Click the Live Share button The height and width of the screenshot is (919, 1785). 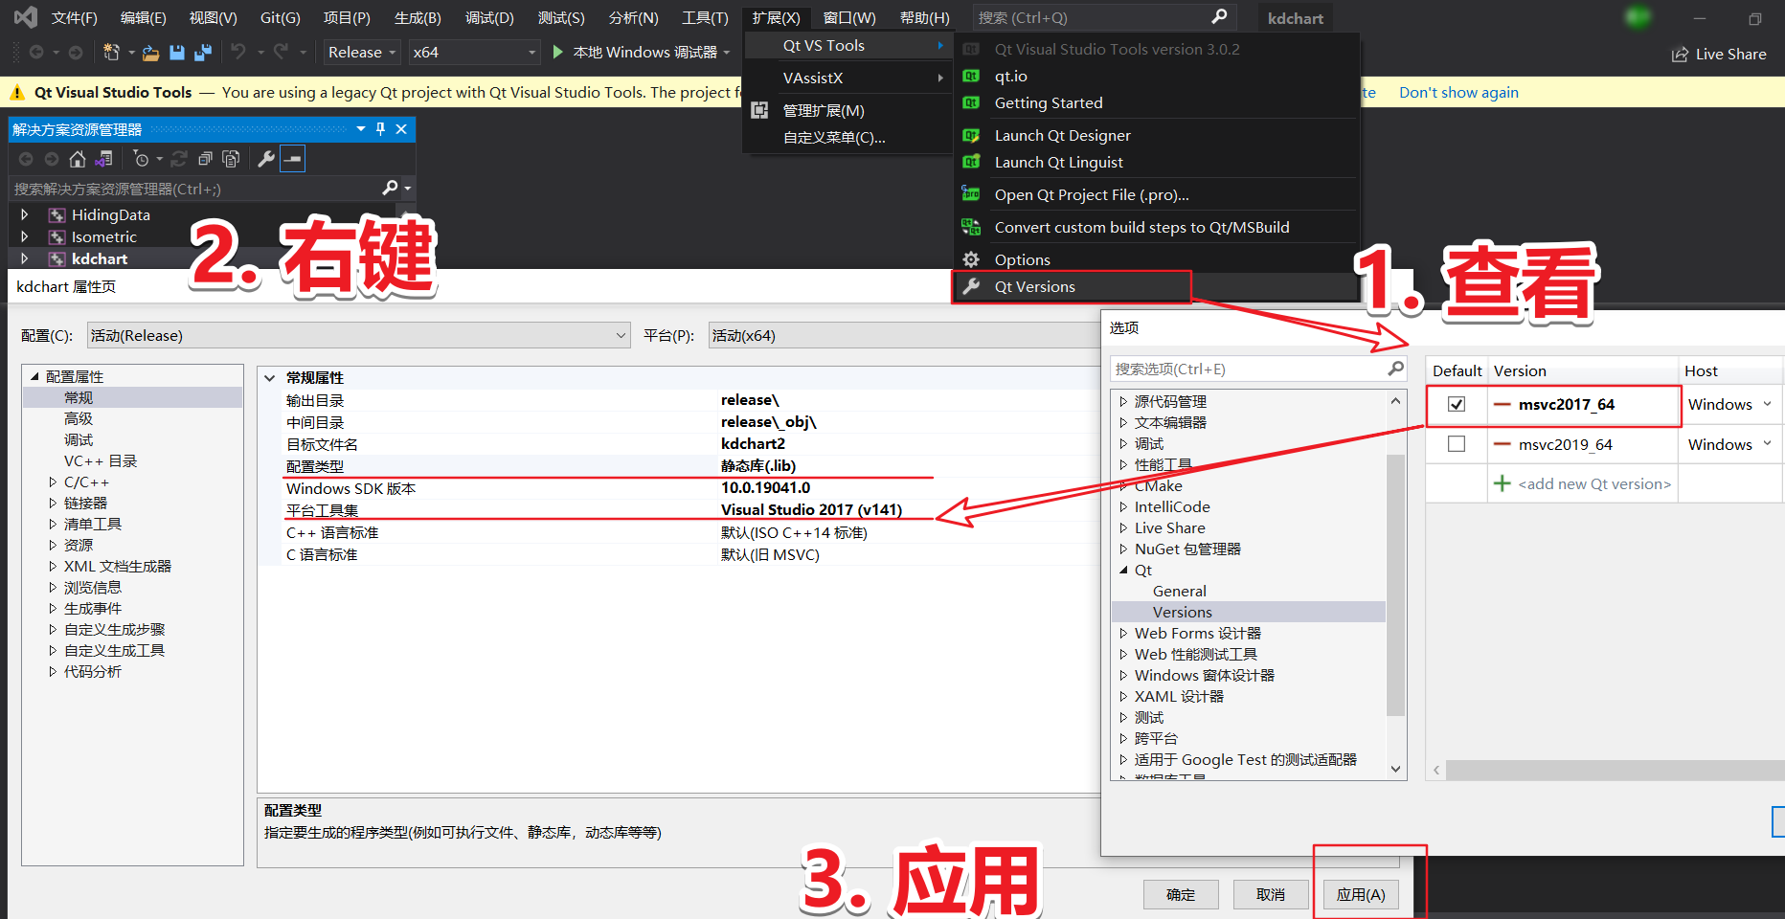[1719, 55]
